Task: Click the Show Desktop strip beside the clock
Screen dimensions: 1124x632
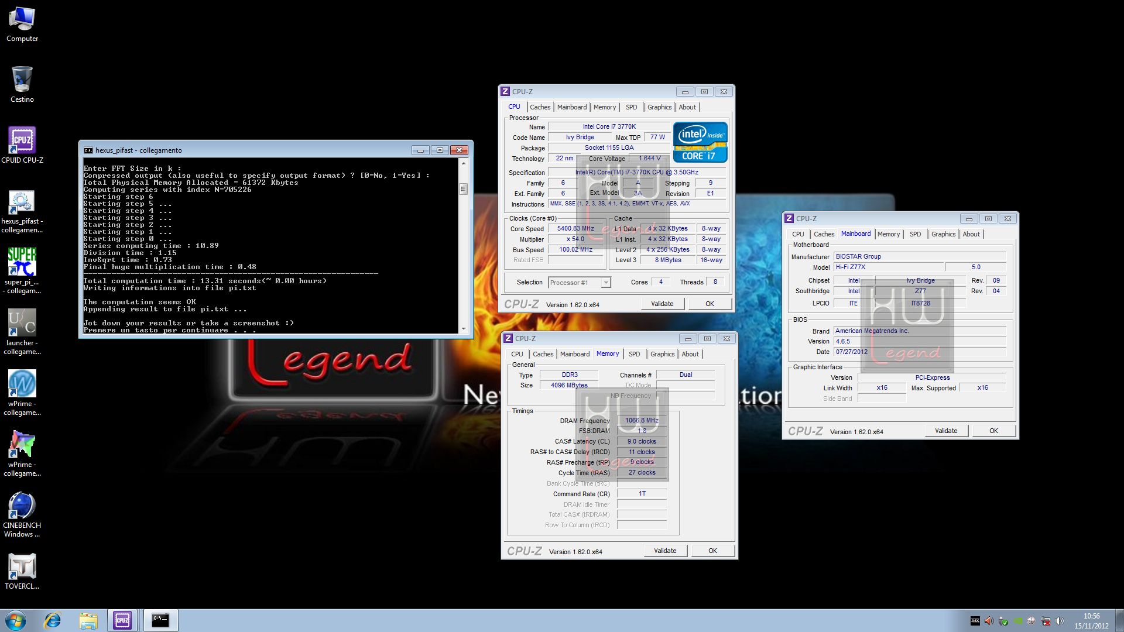Action: [1119, 620]
